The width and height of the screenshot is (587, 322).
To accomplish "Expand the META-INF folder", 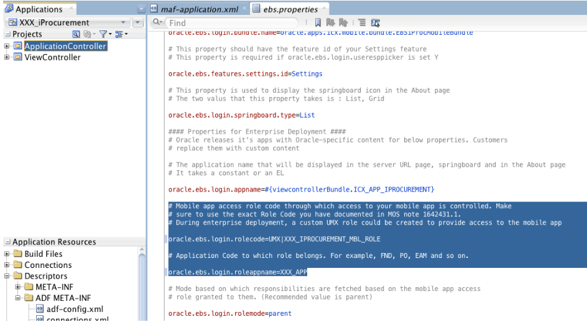I will pos(17,287).
